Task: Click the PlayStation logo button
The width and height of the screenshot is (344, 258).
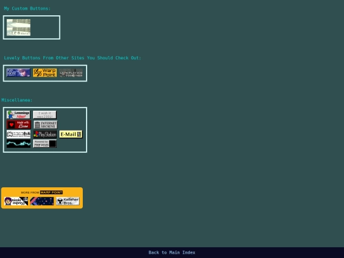Action: [45, 134]
